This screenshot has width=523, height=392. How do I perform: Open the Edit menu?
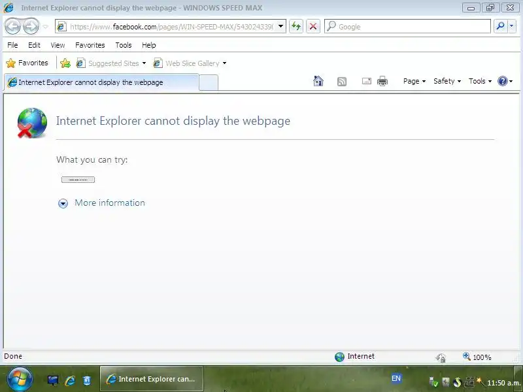(x=34, y=45)
